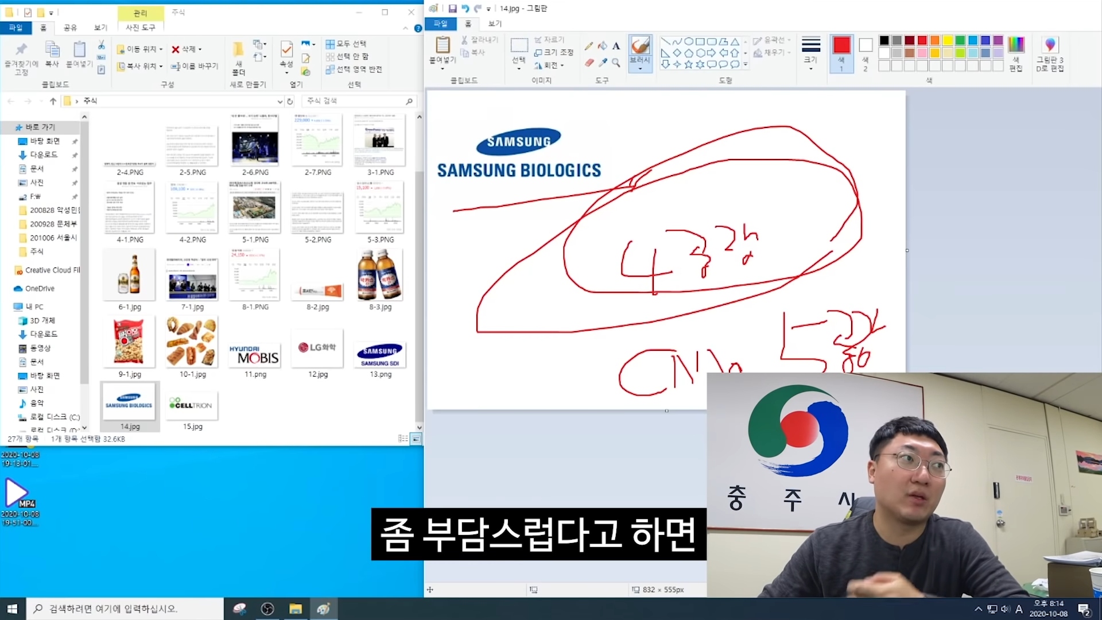The height and width of the screenshot is (620, 1102).
Task: Click the Explorer Help question mark icon
Action: click(x=418, y=28)
